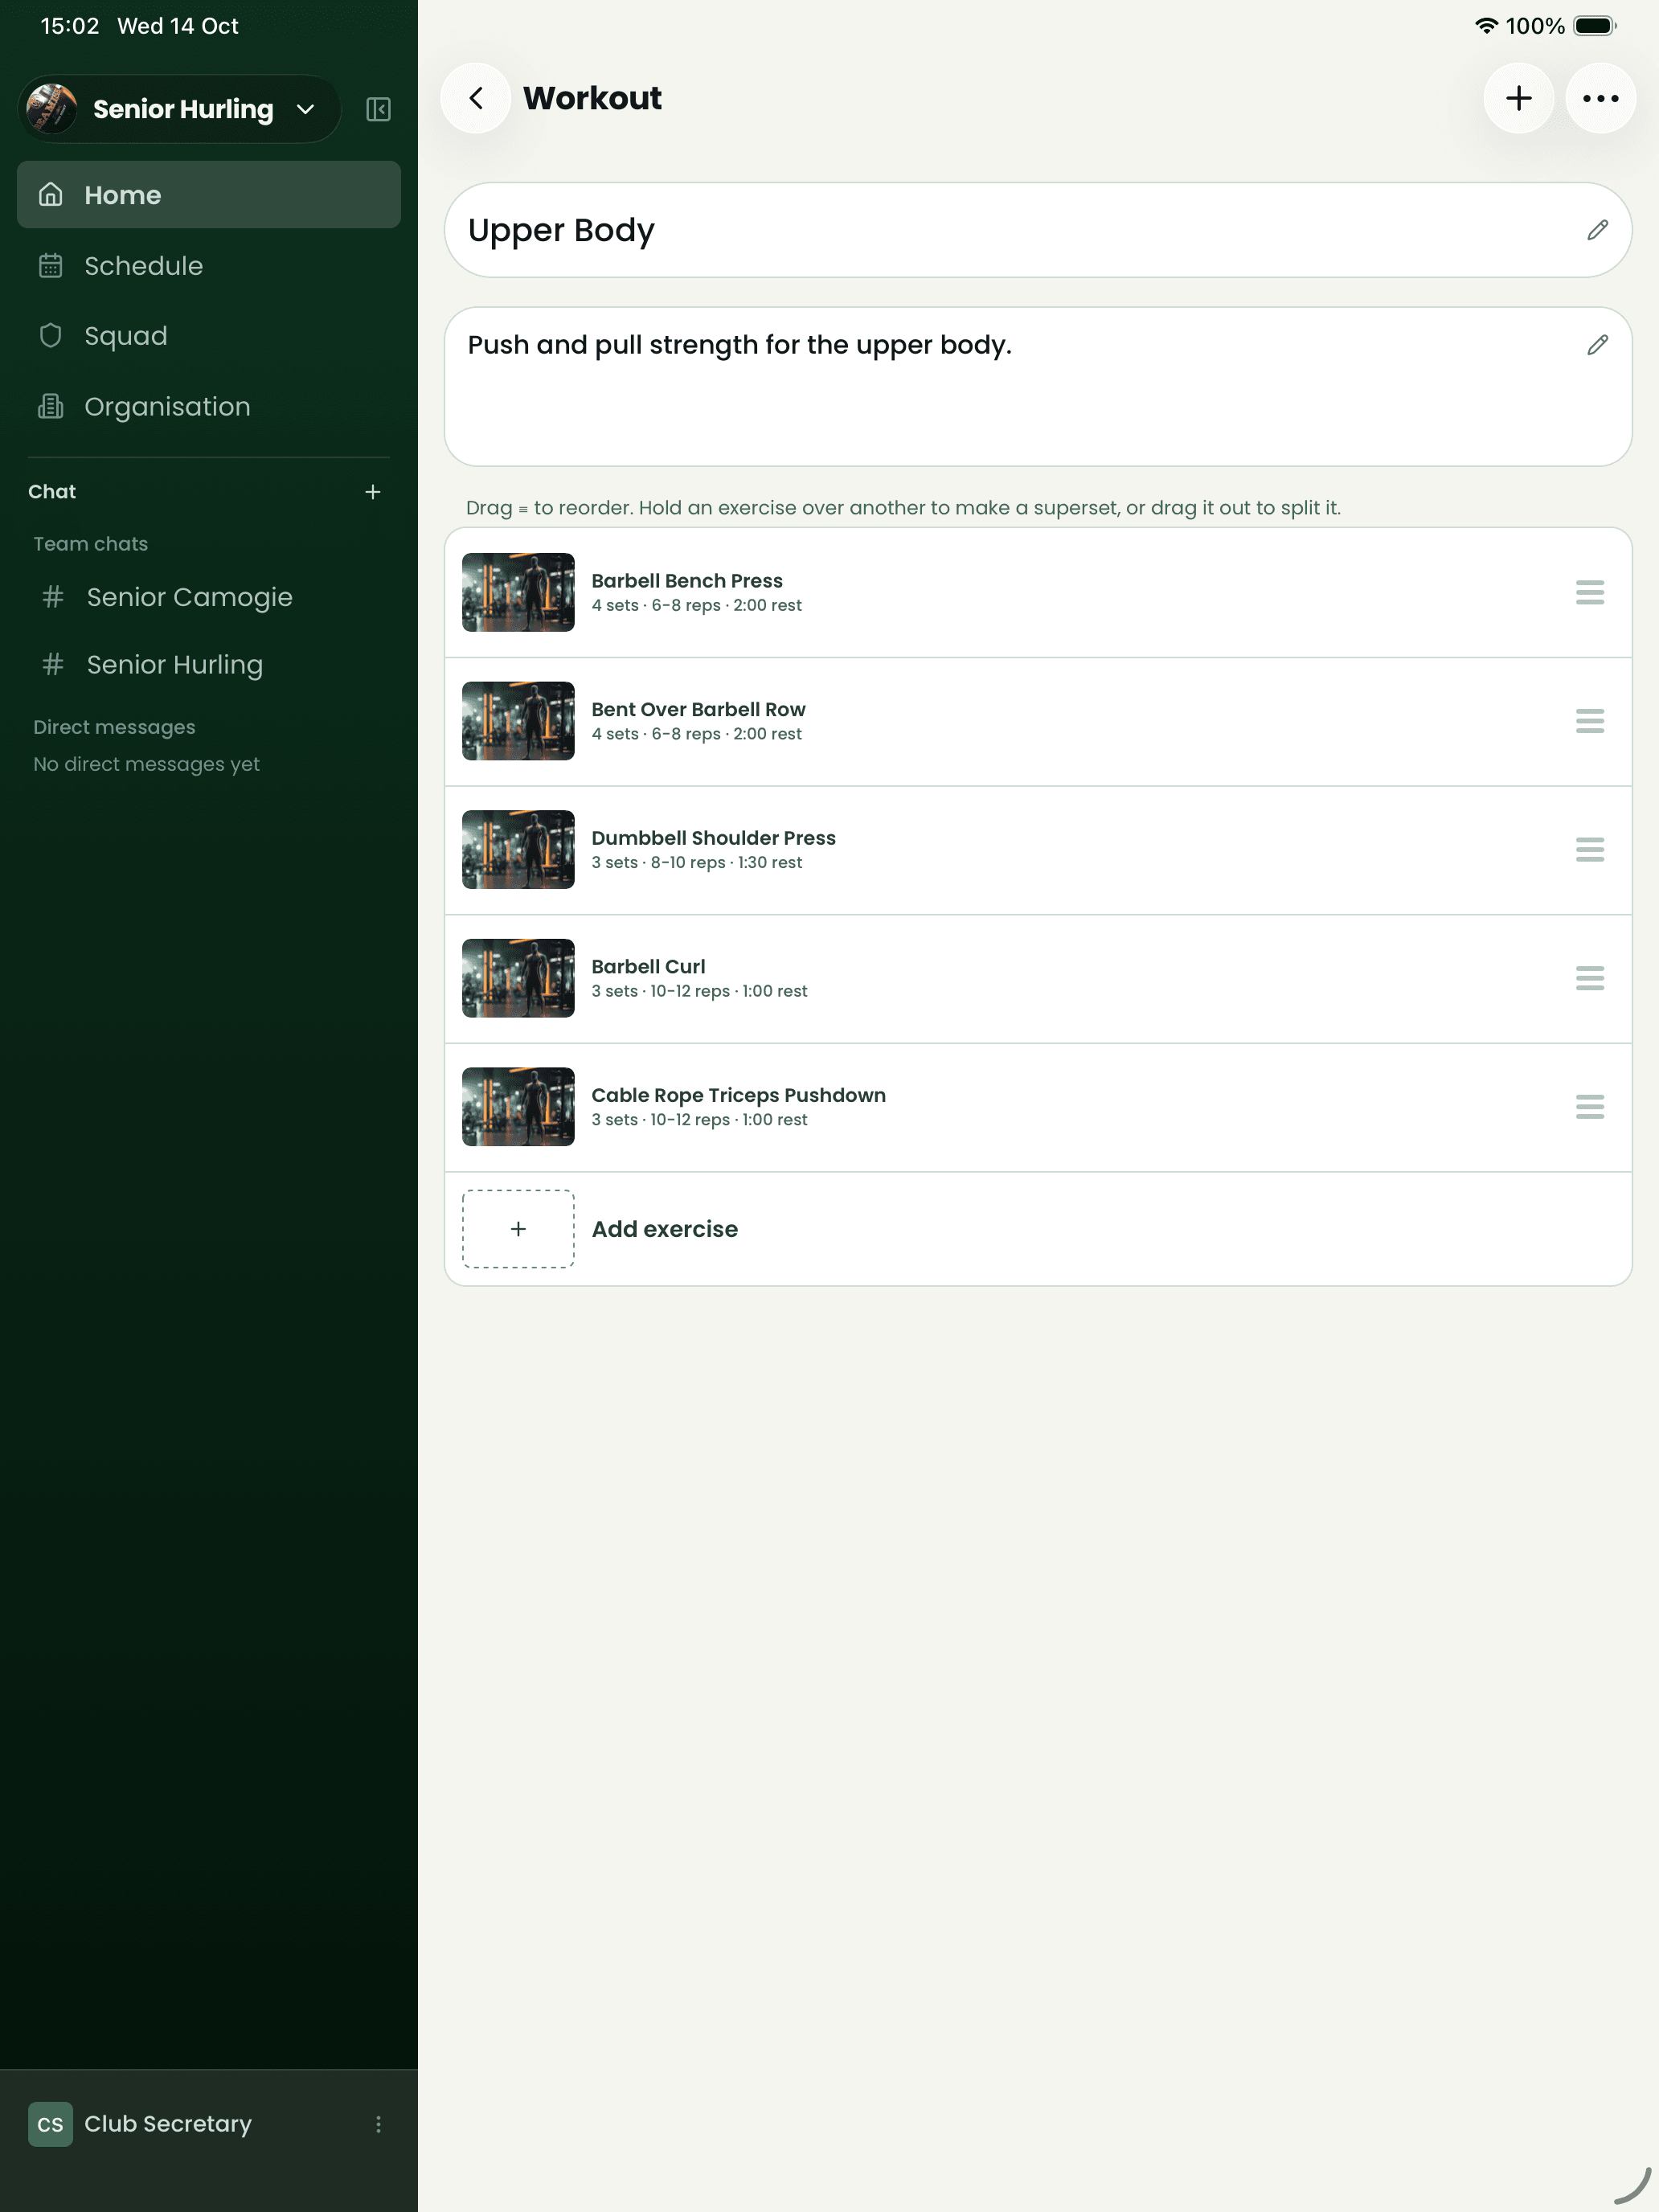Viewport: 1659px width, 2212px height.
Task: Grab reorder handle for Barbell Curl
Action: [1589, 978]
